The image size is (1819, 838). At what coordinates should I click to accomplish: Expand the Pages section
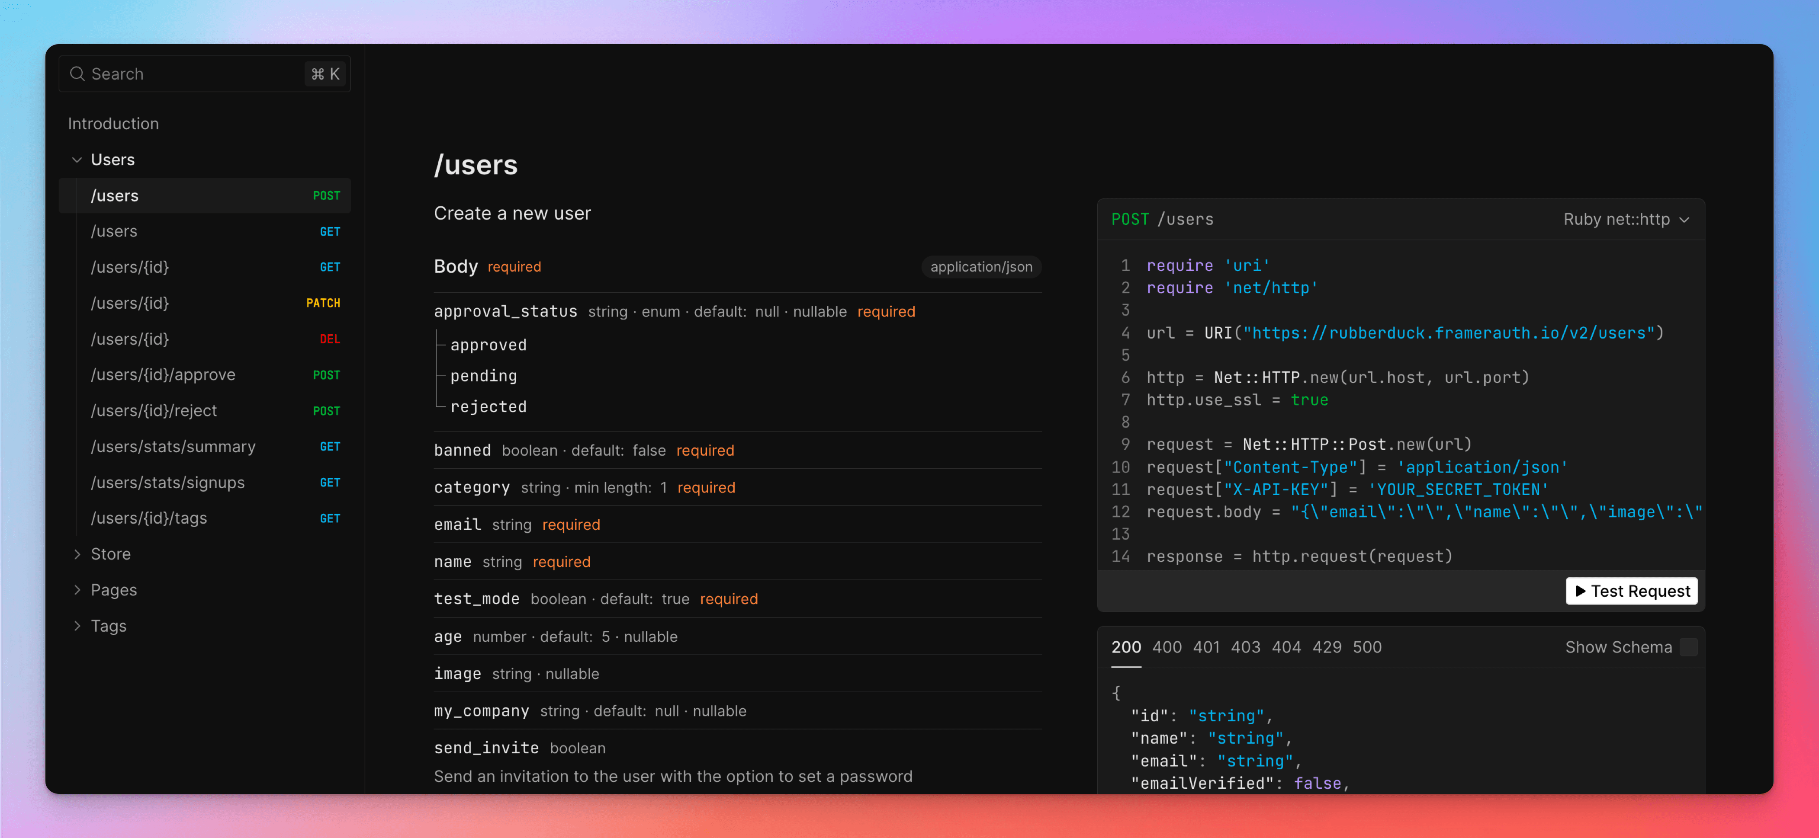(x=77, y=590)
